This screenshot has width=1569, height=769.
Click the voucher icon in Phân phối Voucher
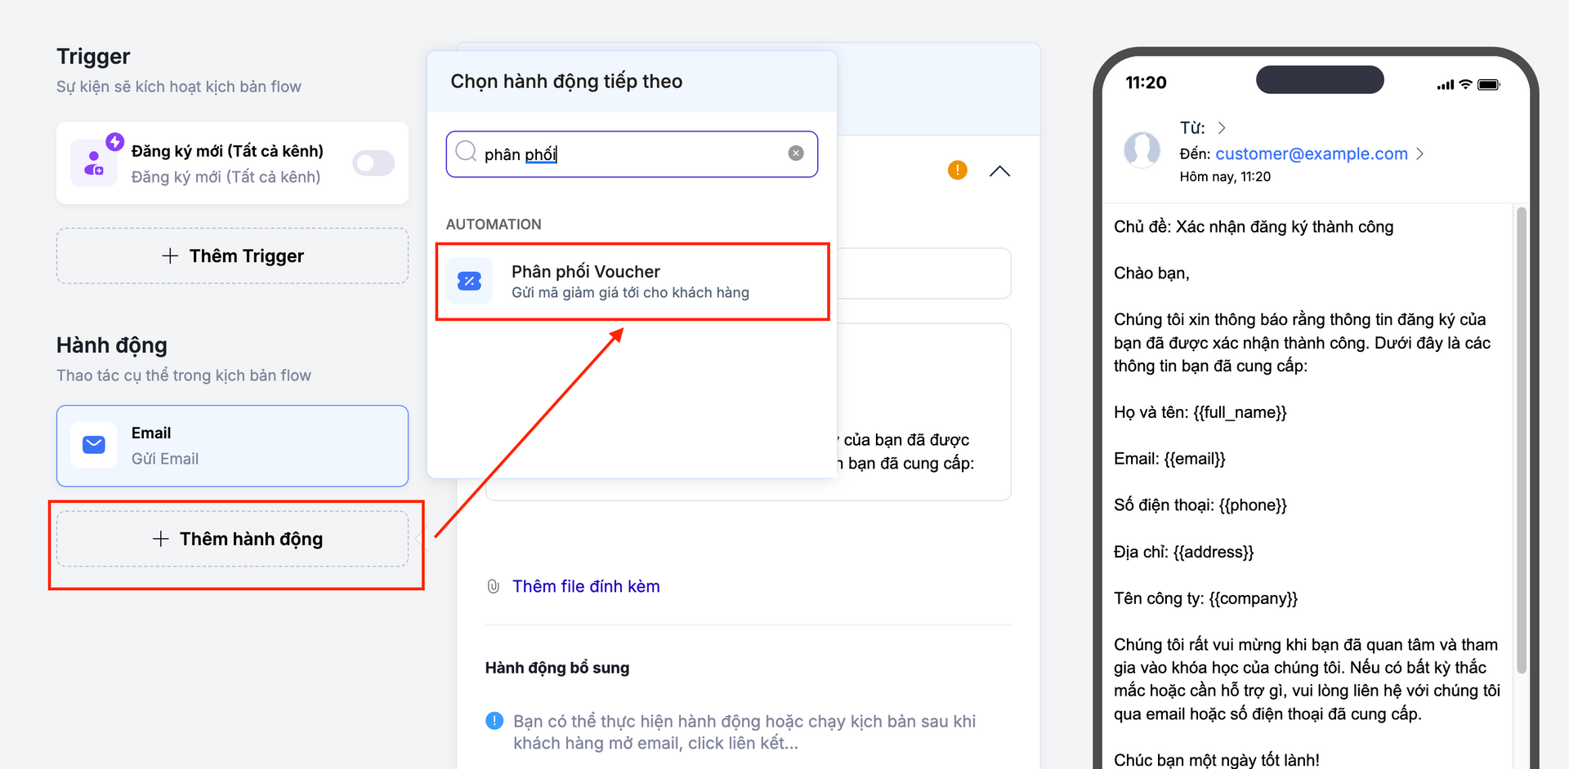pyautogui.click(x=469, y=282)
